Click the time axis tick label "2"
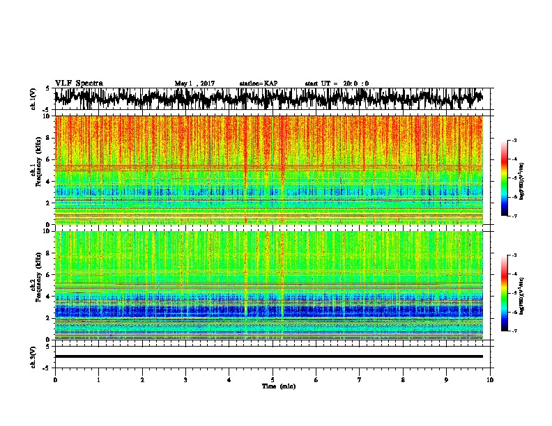The height and width of the screenshot is (426, 552). [142, 380]
